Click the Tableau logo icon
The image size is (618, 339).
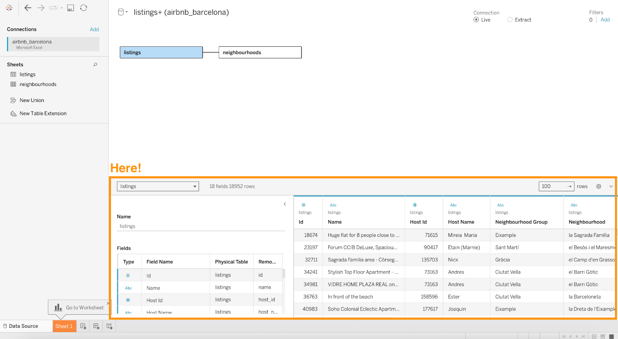pyautogui.click(x=9, y=8)
